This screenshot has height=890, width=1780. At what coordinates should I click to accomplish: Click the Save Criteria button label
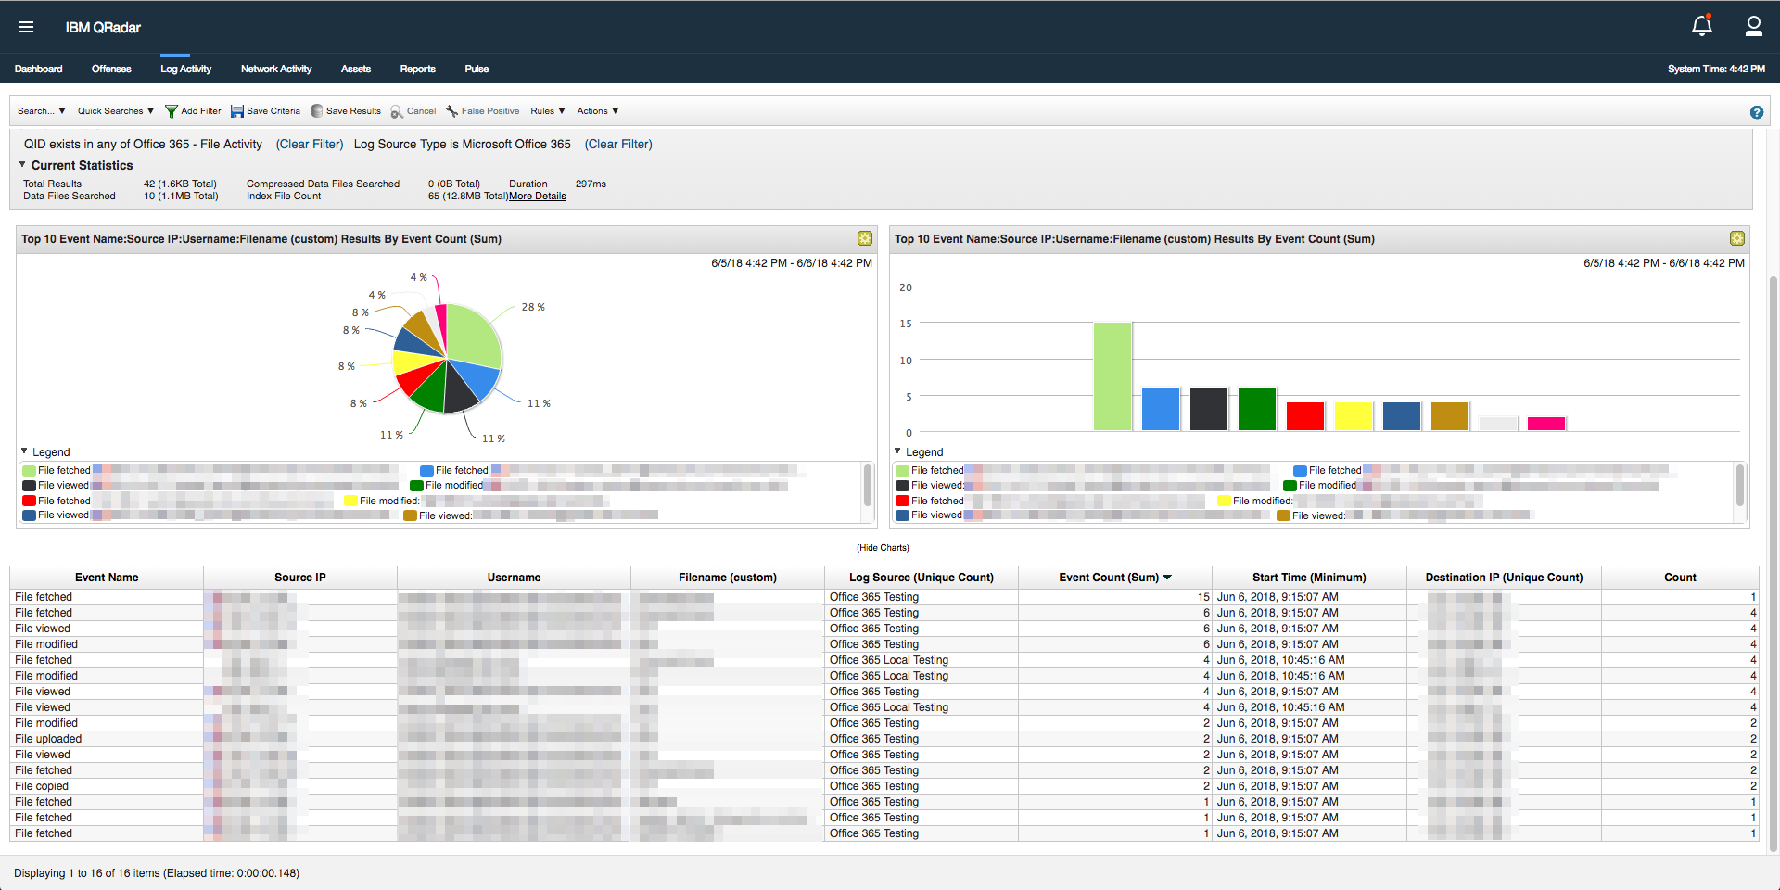point(273,111)
